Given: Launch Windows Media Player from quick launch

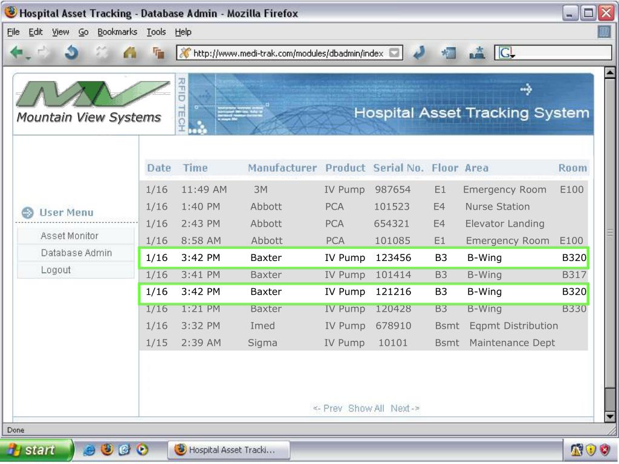Looking at the screenshot, I should pos(142,449).
